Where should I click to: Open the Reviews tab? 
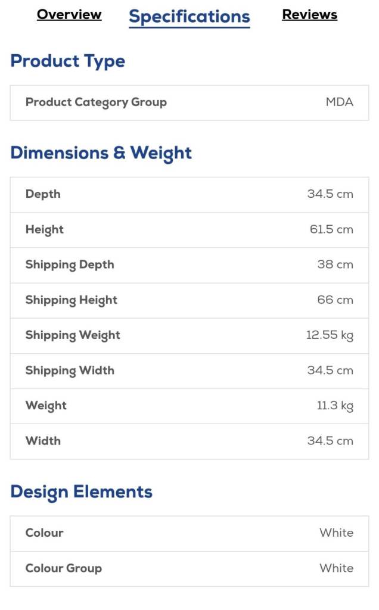pyautogui.click(x=309, y=15)
